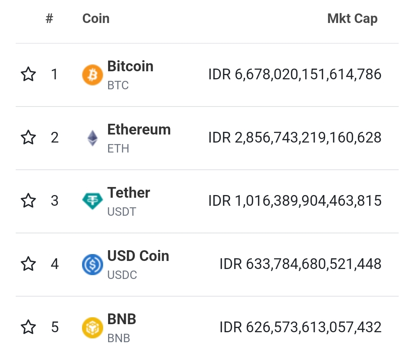The height and width of the screenshot is (351, 414).
Task: Toggle the star next to Ethereum
Action: (28, 138)
